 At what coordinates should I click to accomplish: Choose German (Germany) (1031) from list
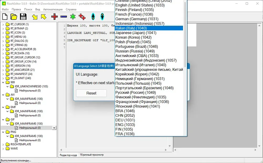point(149,19)
